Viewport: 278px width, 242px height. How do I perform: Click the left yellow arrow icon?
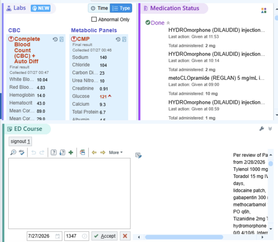tap(94, 152)
